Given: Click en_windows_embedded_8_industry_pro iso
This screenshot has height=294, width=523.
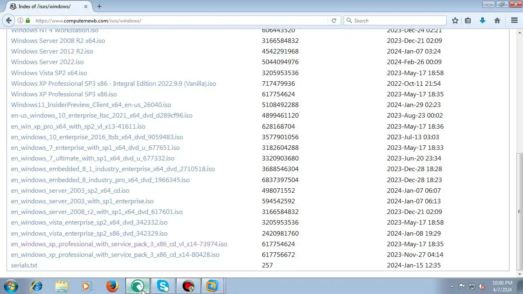Looking at the screenshot, I should tap(100, 180).
